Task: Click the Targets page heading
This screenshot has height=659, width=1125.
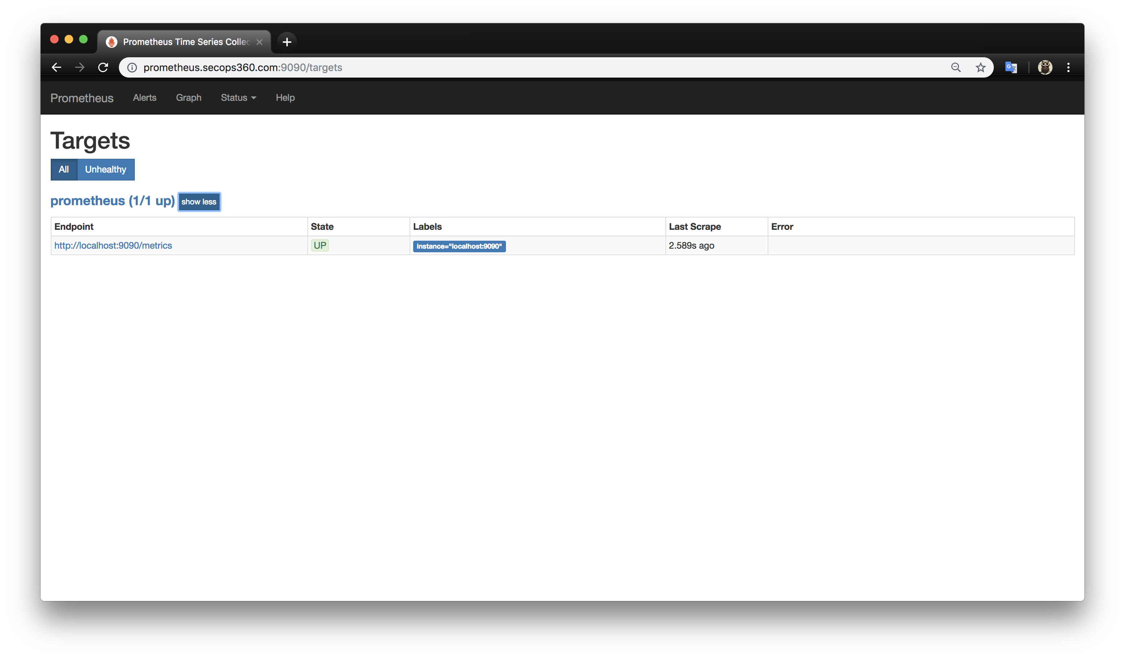Action: pos(90,141)
